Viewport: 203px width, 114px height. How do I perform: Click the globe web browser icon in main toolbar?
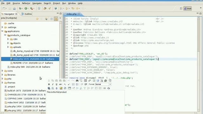point(56,9)
